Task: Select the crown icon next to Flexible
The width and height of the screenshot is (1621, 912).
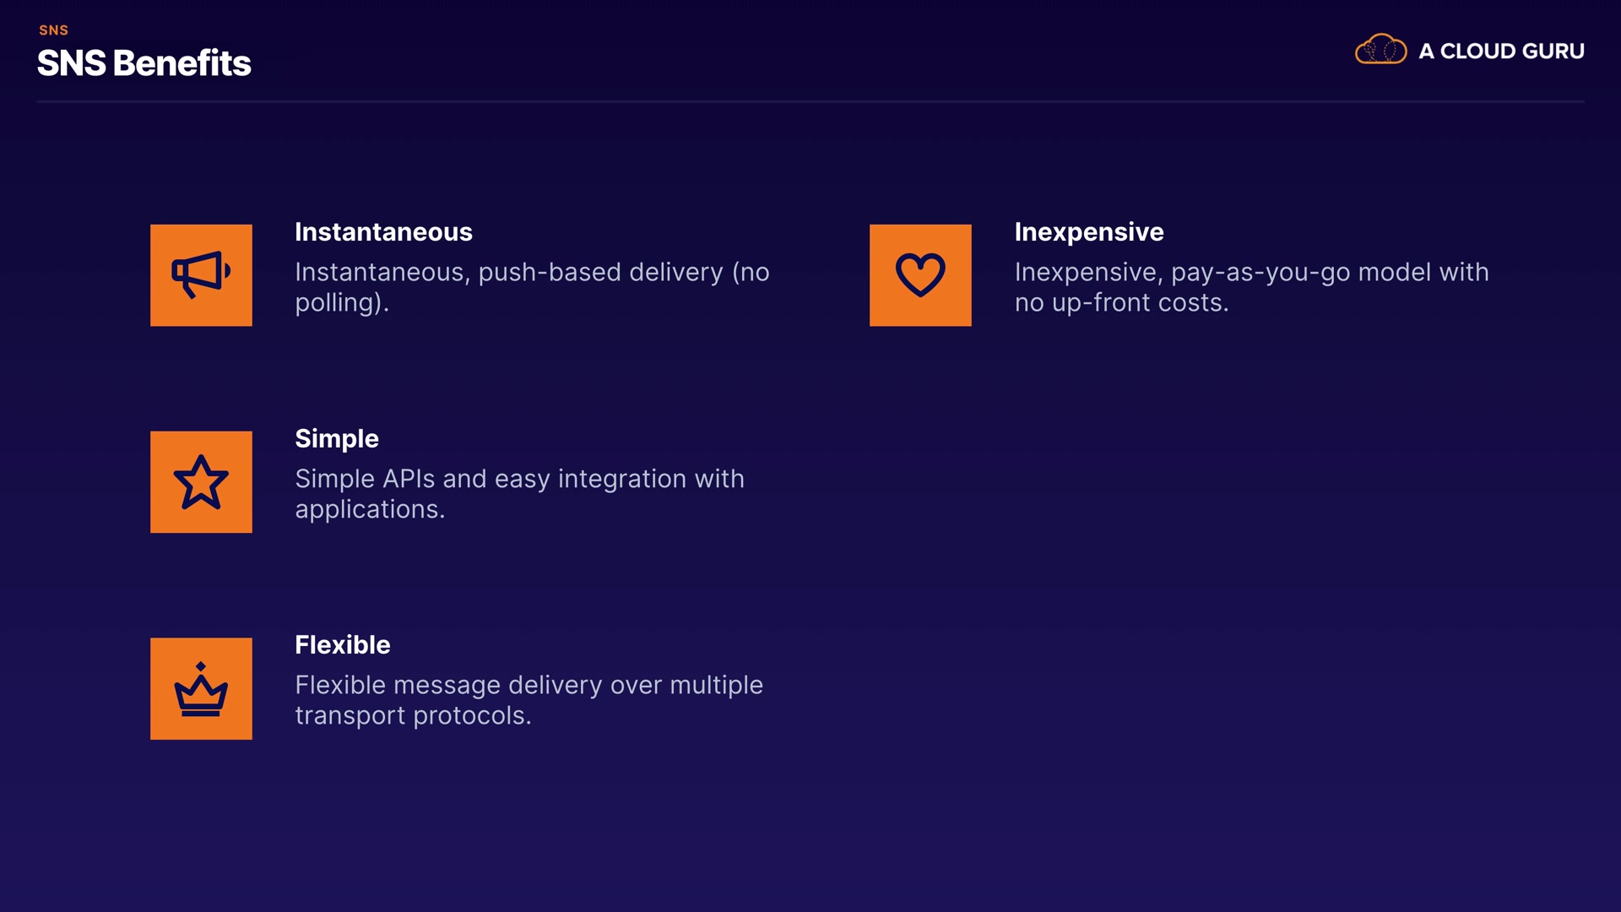Action: [x=201, y=689]
